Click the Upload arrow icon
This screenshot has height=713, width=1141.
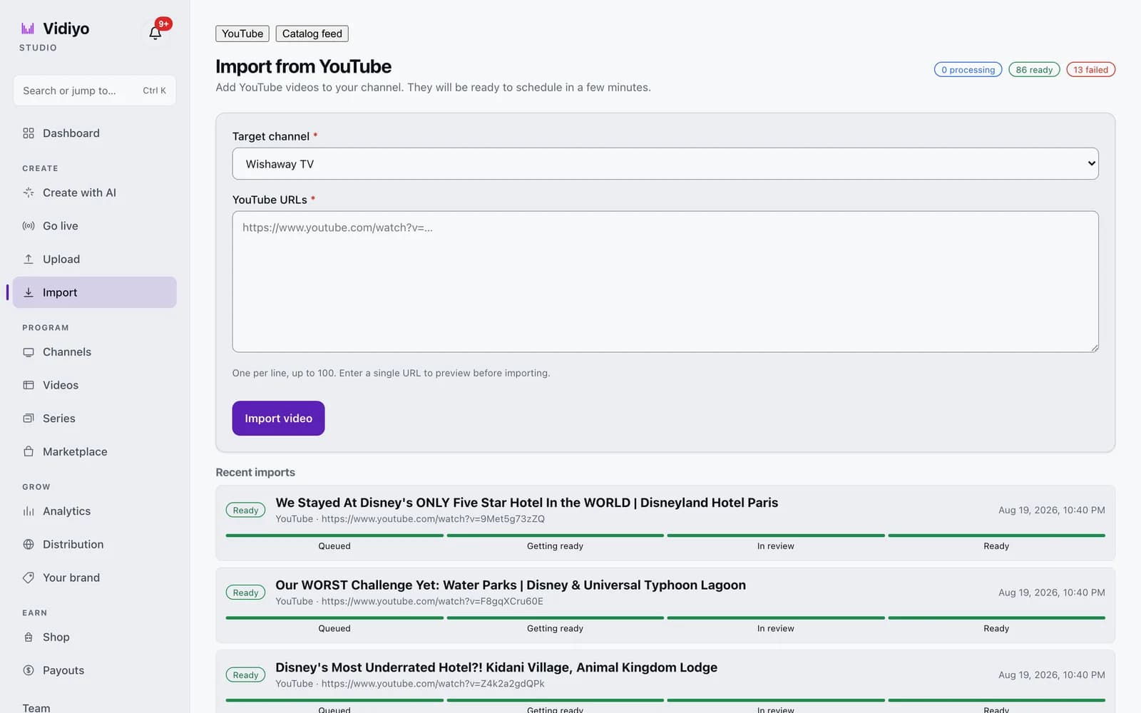[29, 260]
